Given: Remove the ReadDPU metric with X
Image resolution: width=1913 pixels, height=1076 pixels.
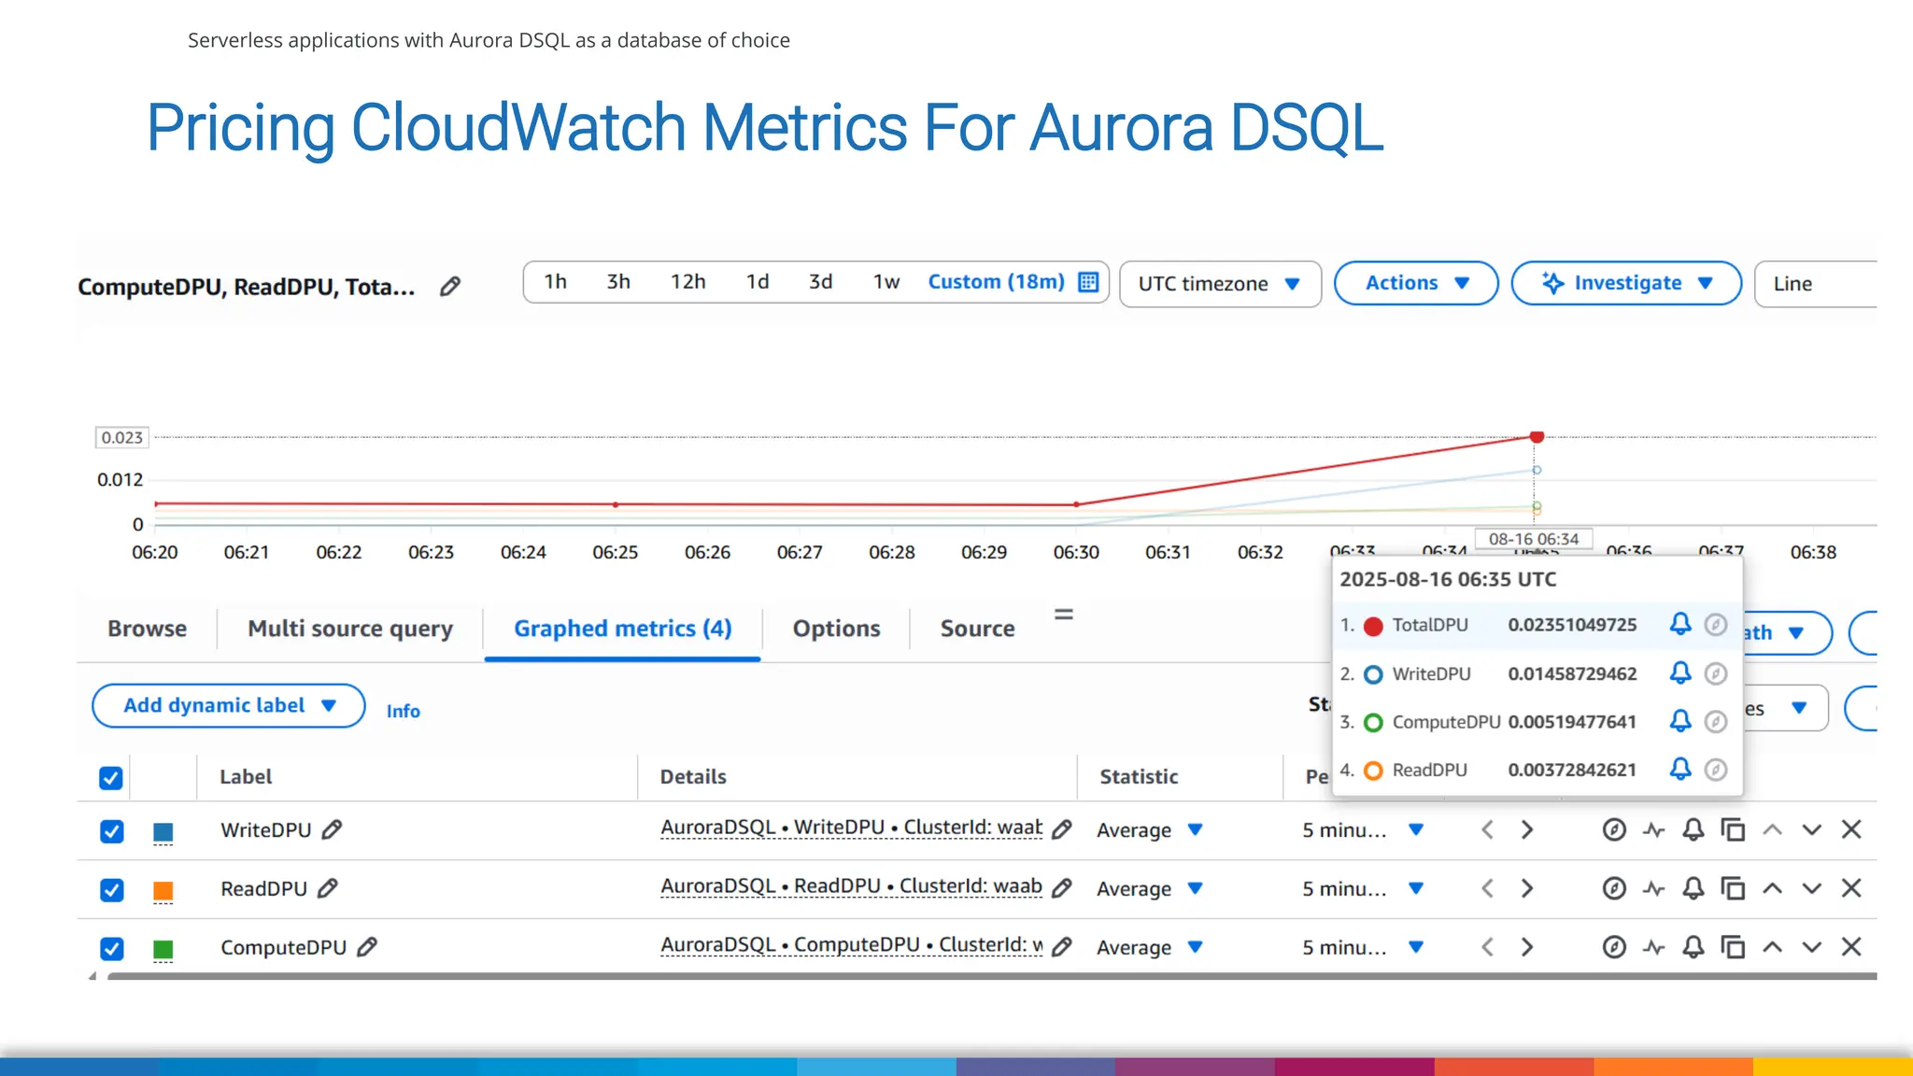Looking at the screenshot, I should tap(1851, 888).
